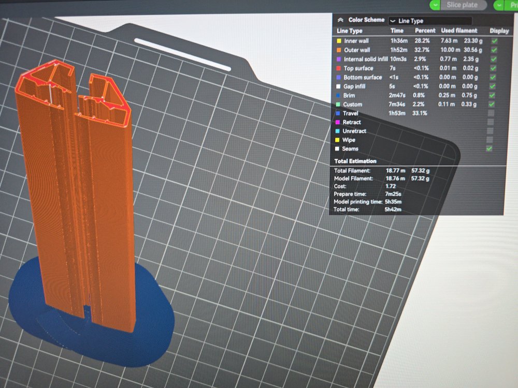518x388 pixels.
Task: Select the cyan Unretract color swatch
Action: tap(338, 131)
